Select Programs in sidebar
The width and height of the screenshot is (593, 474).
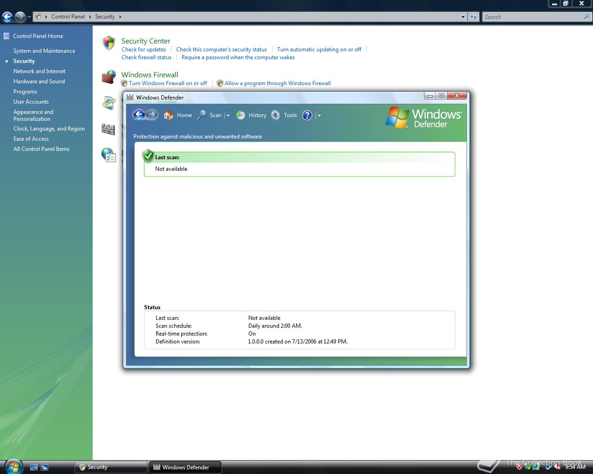click(x=25, y=92)
